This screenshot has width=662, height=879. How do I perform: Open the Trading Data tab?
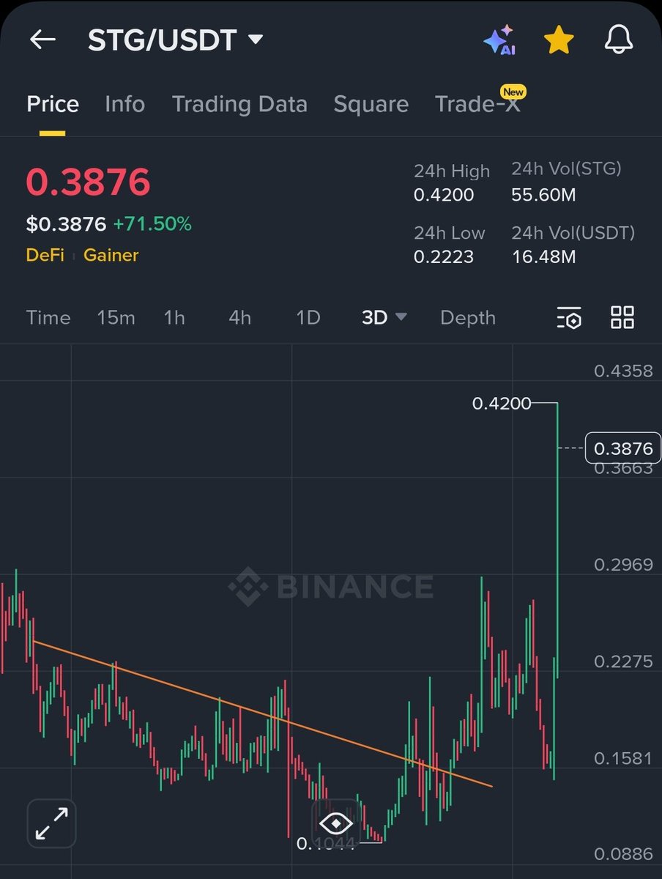click(x=239, y=104)
